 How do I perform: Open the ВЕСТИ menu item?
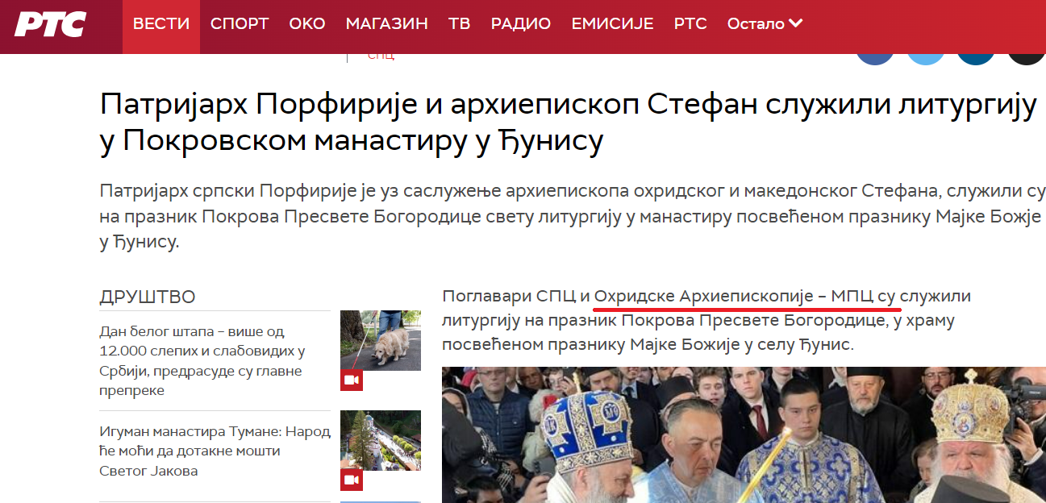[161, 23]
